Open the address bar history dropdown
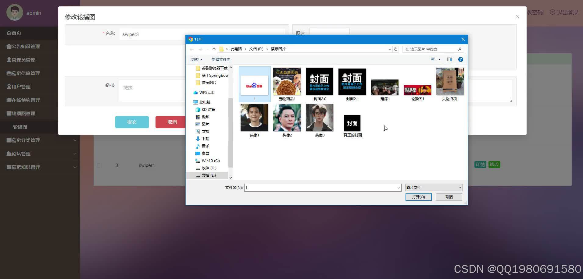583x279 pixels. pyautogui.click(x=389, y=49)
